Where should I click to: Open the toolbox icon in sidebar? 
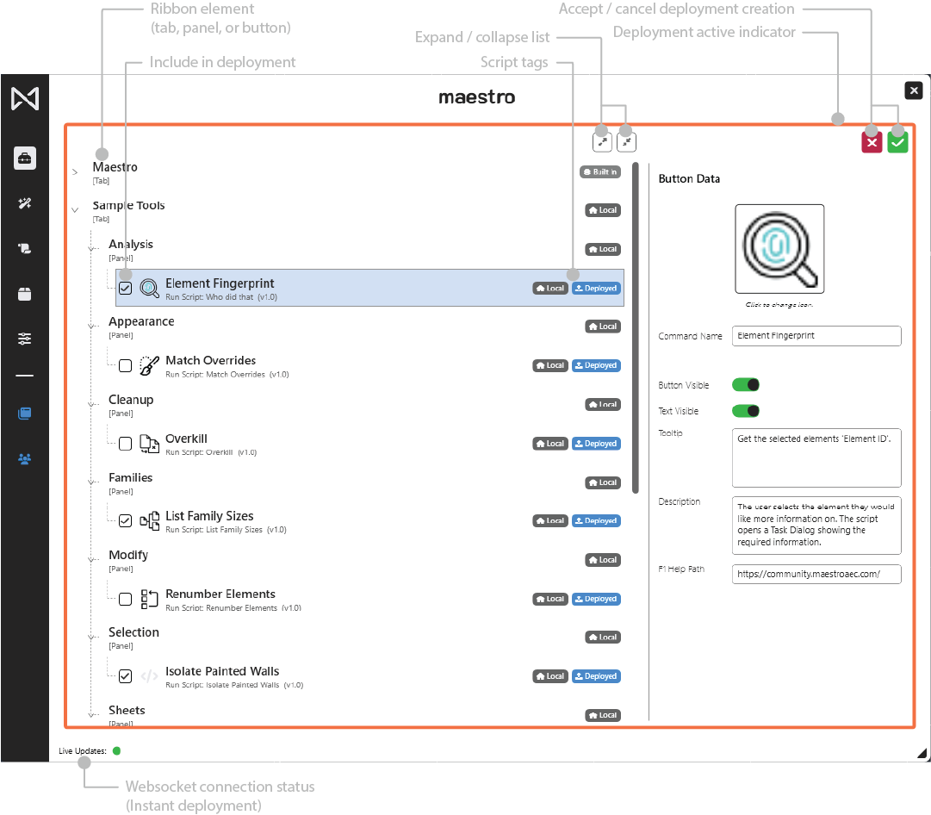coord(24,159)
